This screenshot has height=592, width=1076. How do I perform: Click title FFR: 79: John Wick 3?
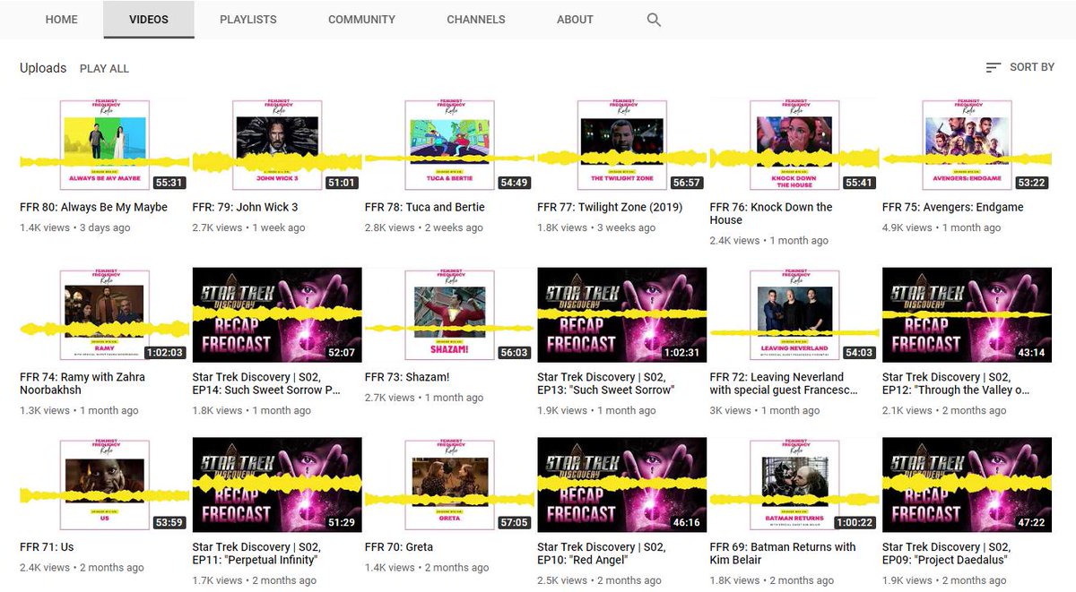point(245,207)
